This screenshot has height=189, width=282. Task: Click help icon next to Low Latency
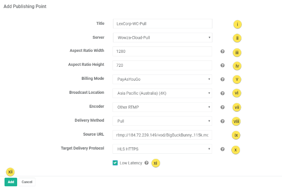146,163
